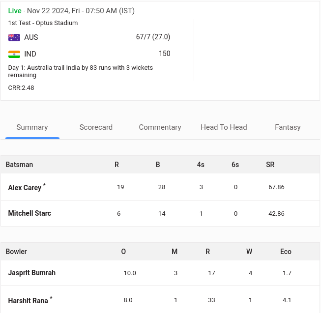Click the AUS team name

click(x=31, y=37)
